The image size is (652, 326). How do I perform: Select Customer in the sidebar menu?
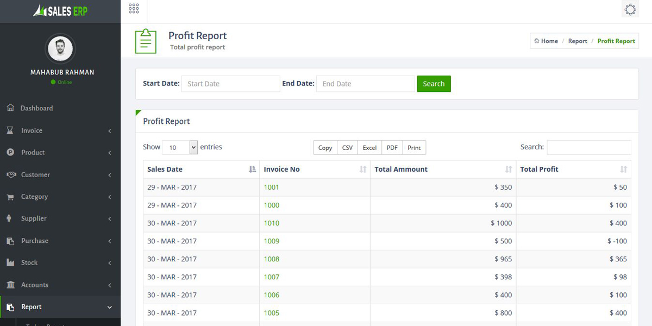pyautogui.click(x=35, y=174)
